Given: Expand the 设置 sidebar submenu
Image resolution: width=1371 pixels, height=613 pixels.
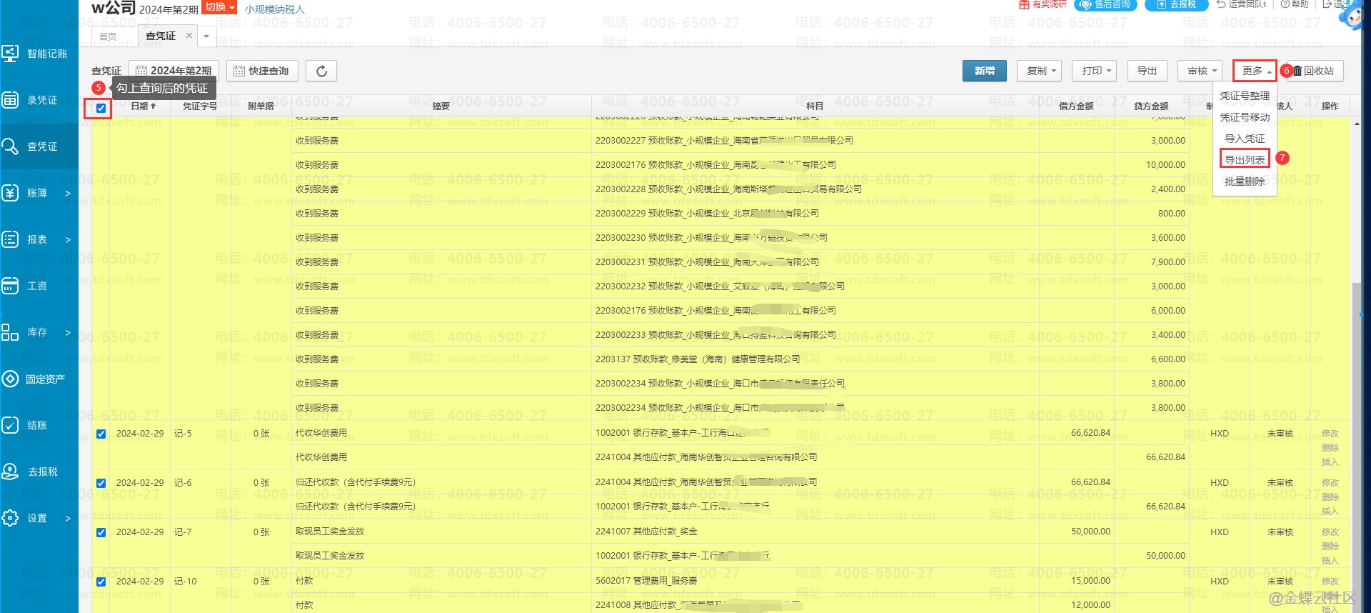Looking at the screenshot, I should pos(68,518).
